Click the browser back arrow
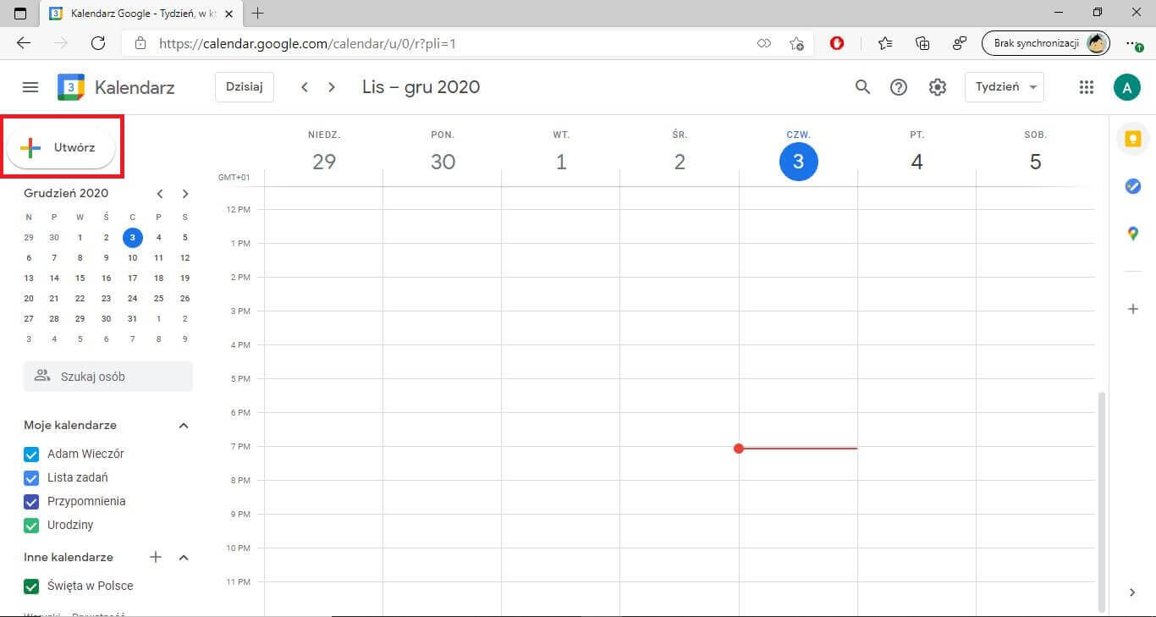This screenshot has height=617, width=1156. pyautogui.click(x=24, y=43)
